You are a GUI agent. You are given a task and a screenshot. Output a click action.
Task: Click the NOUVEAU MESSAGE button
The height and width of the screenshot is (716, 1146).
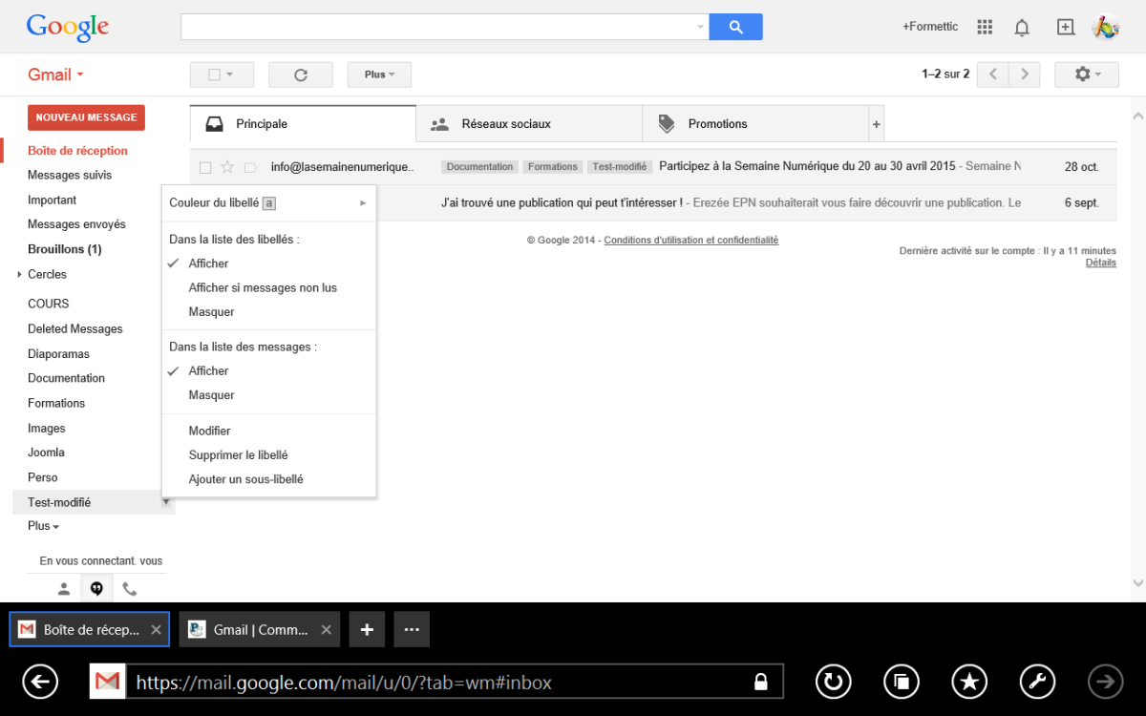tap(86, 117)
